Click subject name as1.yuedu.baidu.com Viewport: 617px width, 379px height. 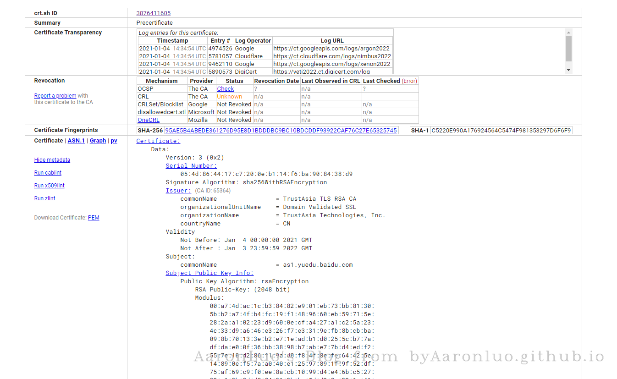pos(318,265)
